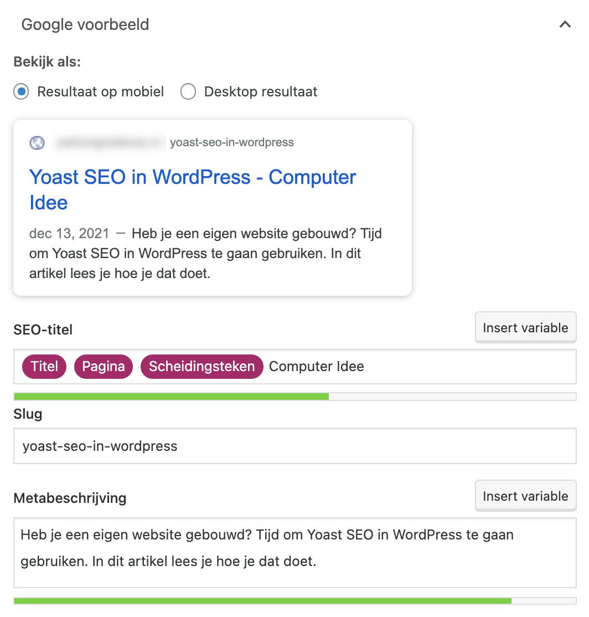Click the dec 13, 2021 preview date
The height and width of the screenshot is (617, 589).
coord(69,233)
